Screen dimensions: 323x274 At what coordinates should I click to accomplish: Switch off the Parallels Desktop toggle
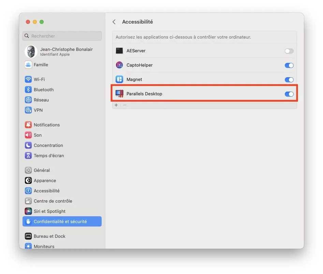point(289,94)
